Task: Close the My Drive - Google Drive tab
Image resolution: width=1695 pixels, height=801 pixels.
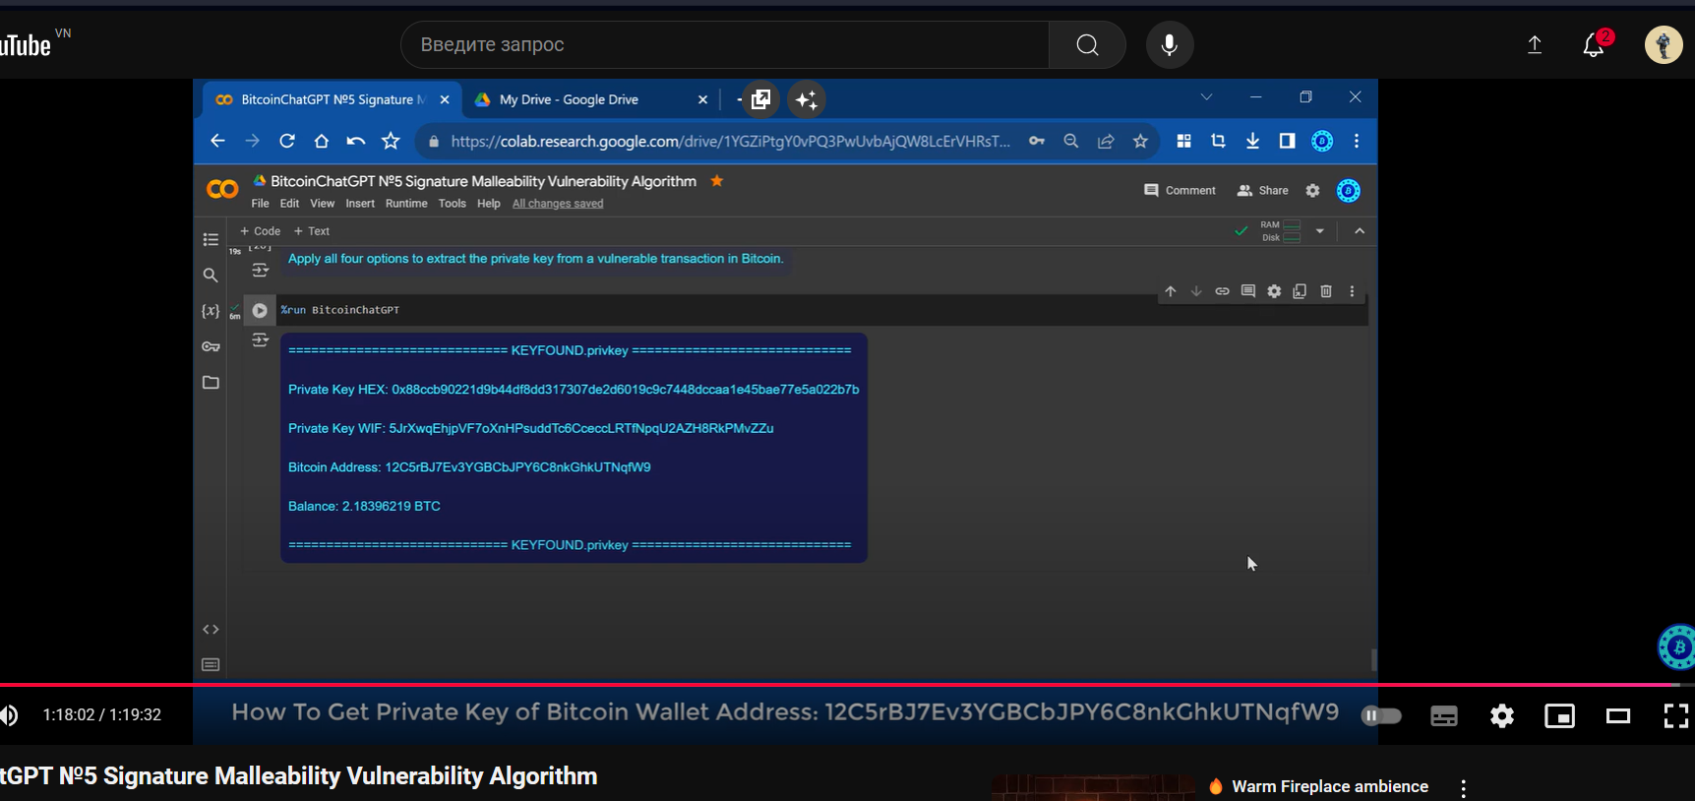Action: pyautogui.click(x=702, y=99)
